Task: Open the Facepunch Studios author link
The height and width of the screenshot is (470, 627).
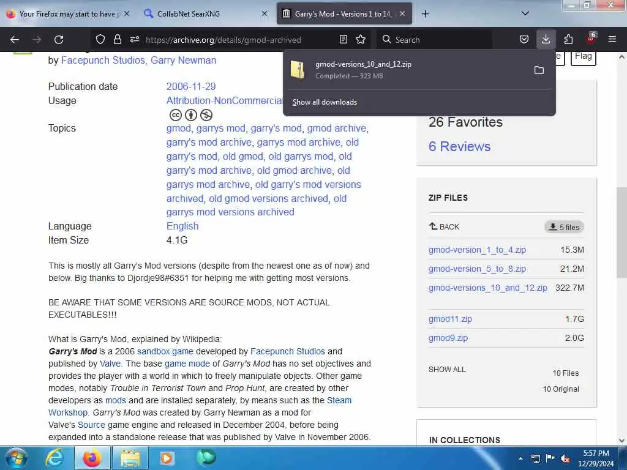Action: [103, 61]
